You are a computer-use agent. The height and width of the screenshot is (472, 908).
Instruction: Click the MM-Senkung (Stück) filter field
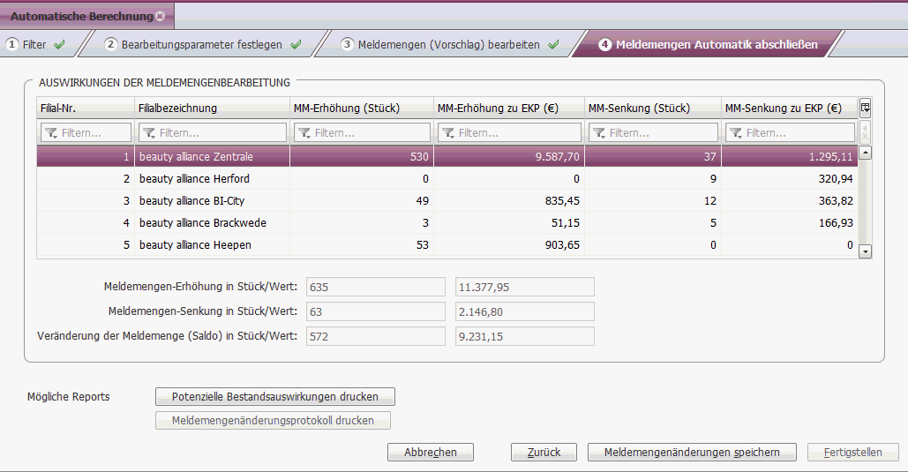pos(653,132)
